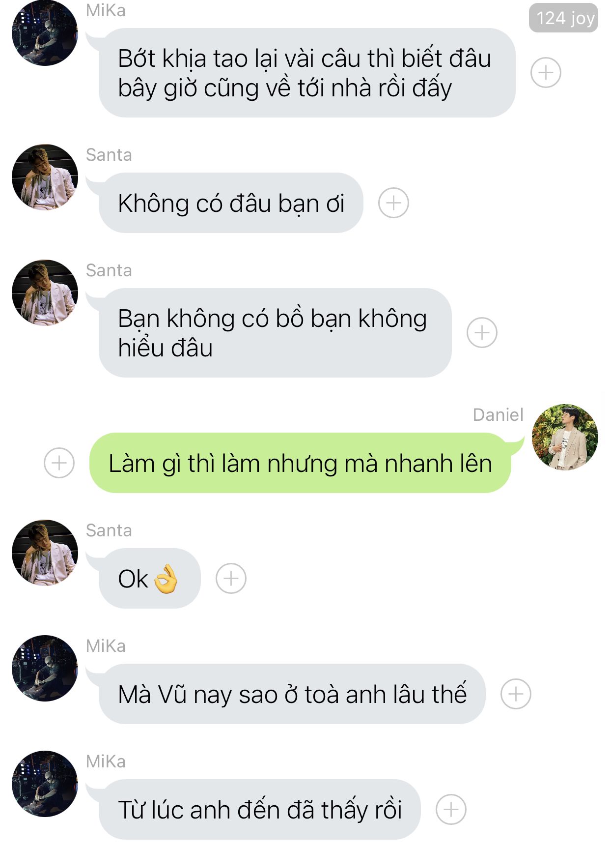Screen dimensions: 610x849
Task: Open Santa's avatar next to the "Ok" message
Action: [45, 553]
